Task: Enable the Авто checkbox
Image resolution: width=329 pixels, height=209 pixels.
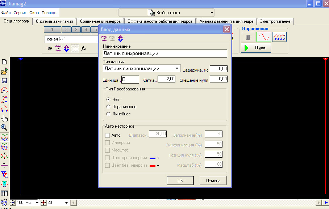Action: [x=107, y=135]
